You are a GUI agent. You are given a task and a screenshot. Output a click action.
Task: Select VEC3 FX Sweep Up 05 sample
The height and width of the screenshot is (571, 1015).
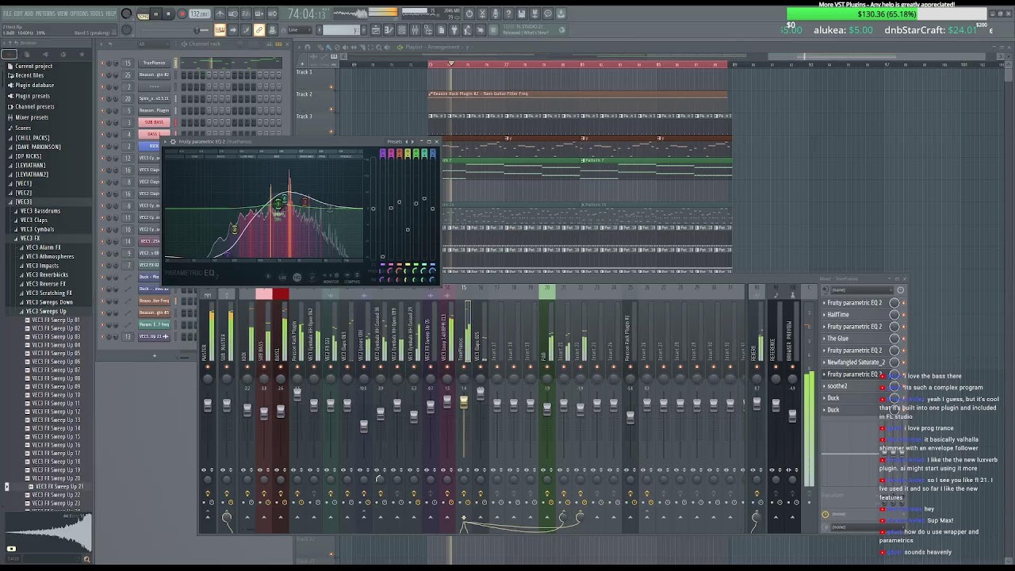pos(56,354)
